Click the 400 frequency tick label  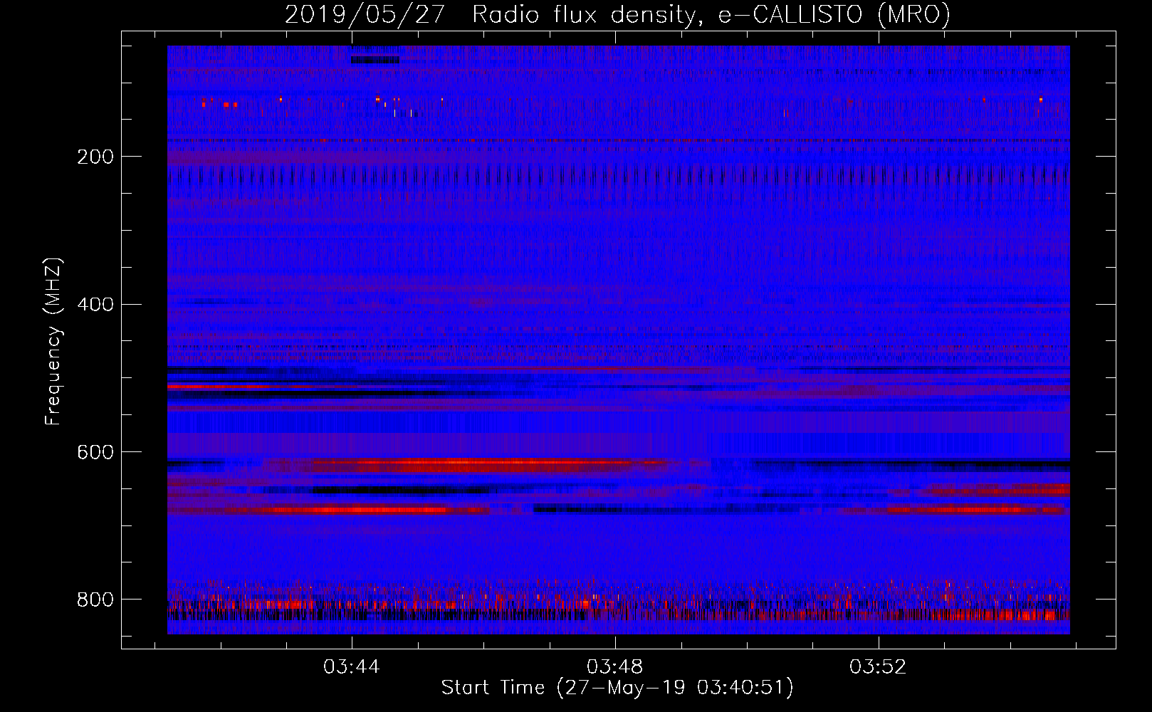95,305
